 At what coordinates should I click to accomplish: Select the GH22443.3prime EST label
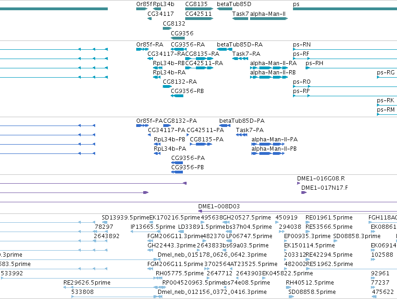coord(172,246)
